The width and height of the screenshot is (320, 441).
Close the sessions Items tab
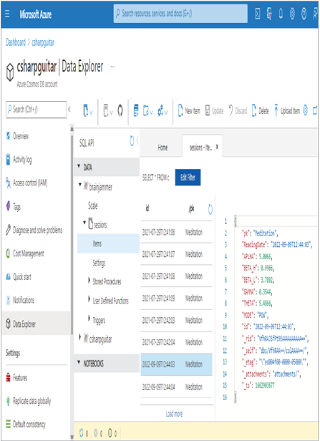(x=217, y=147)
